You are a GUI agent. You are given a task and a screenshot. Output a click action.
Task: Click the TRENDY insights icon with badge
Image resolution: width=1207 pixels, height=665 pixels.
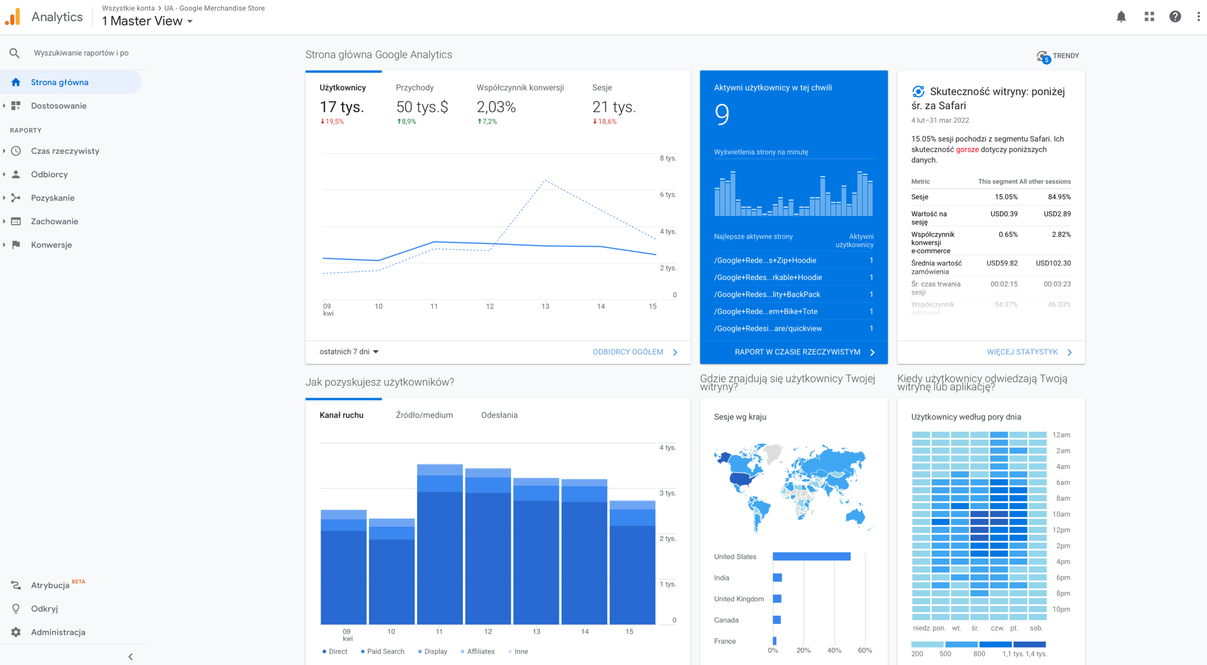(1043, 57)
